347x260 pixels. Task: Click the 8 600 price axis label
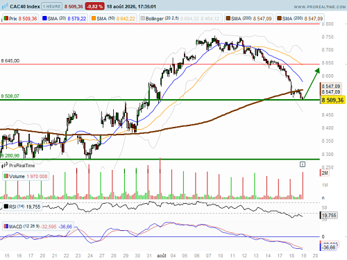[328, 76]
